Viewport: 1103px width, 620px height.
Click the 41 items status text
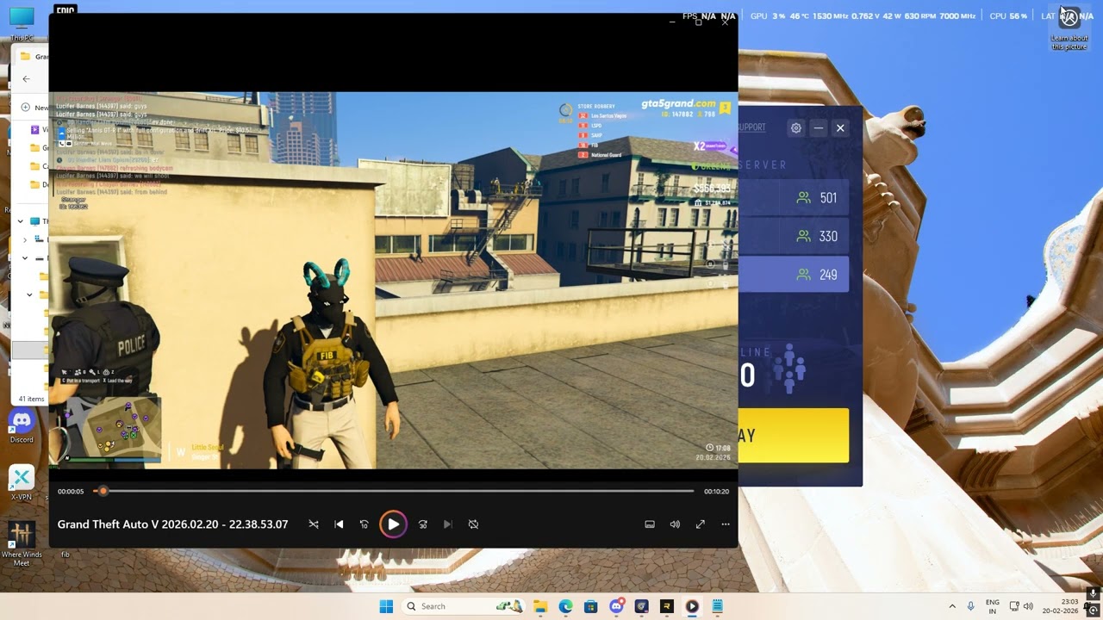[32, 400]
